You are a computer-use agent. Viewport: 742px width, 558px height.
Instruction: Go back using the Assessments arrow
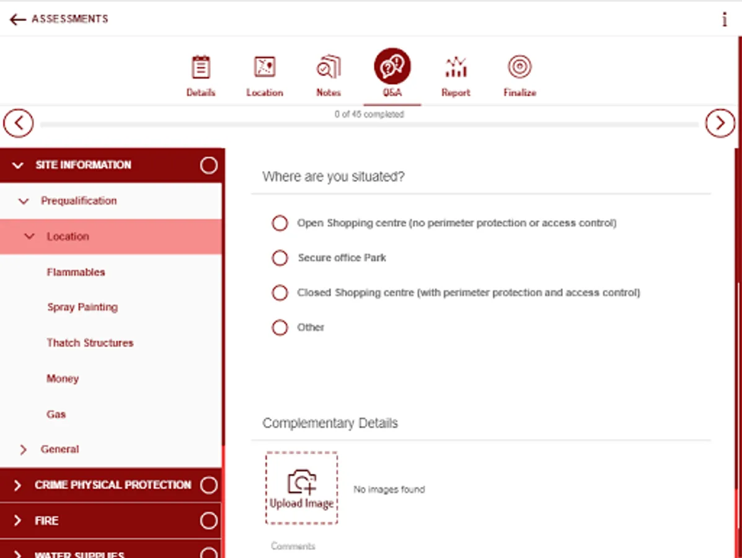point(17,19)
